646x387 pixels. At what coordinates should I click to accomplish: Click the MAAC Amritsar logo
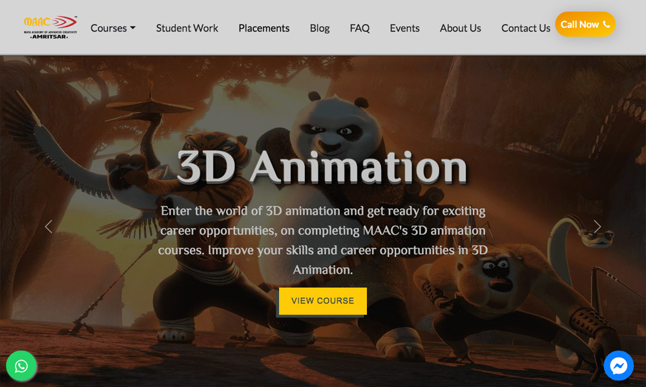pyautogui.click(x=49, y=27)
